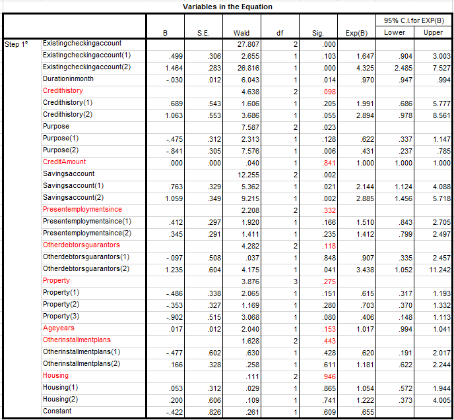Click the 'Durationinmonth' variable label

pyautogui.click(x=69, y=79)
